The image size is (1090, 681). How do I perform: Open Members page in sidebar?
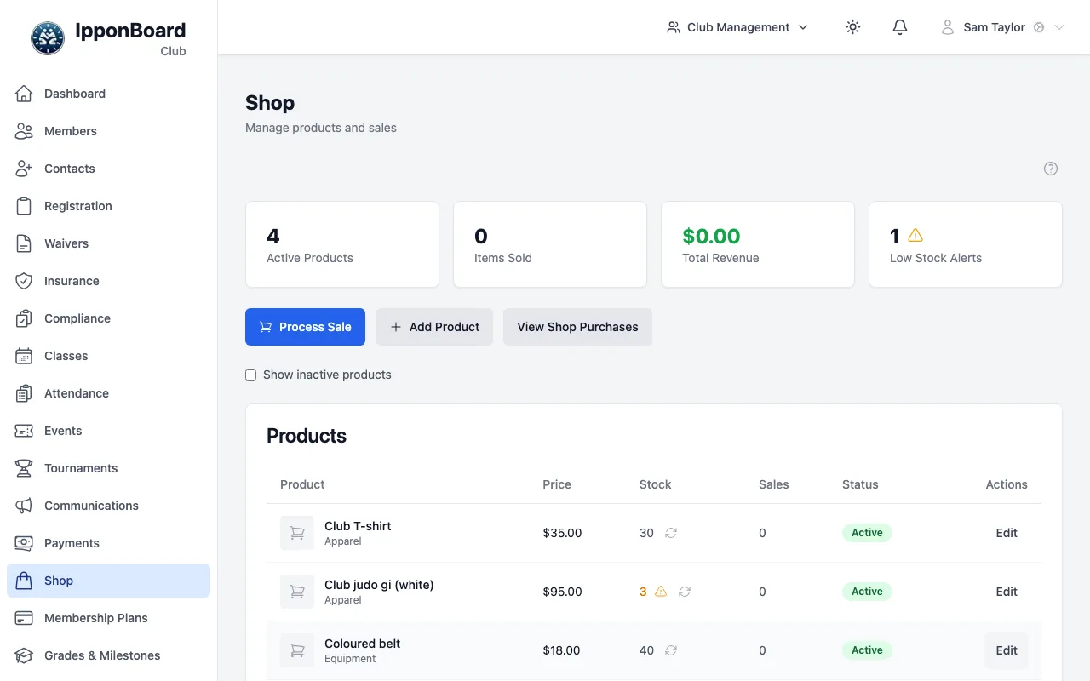point(108,131)
